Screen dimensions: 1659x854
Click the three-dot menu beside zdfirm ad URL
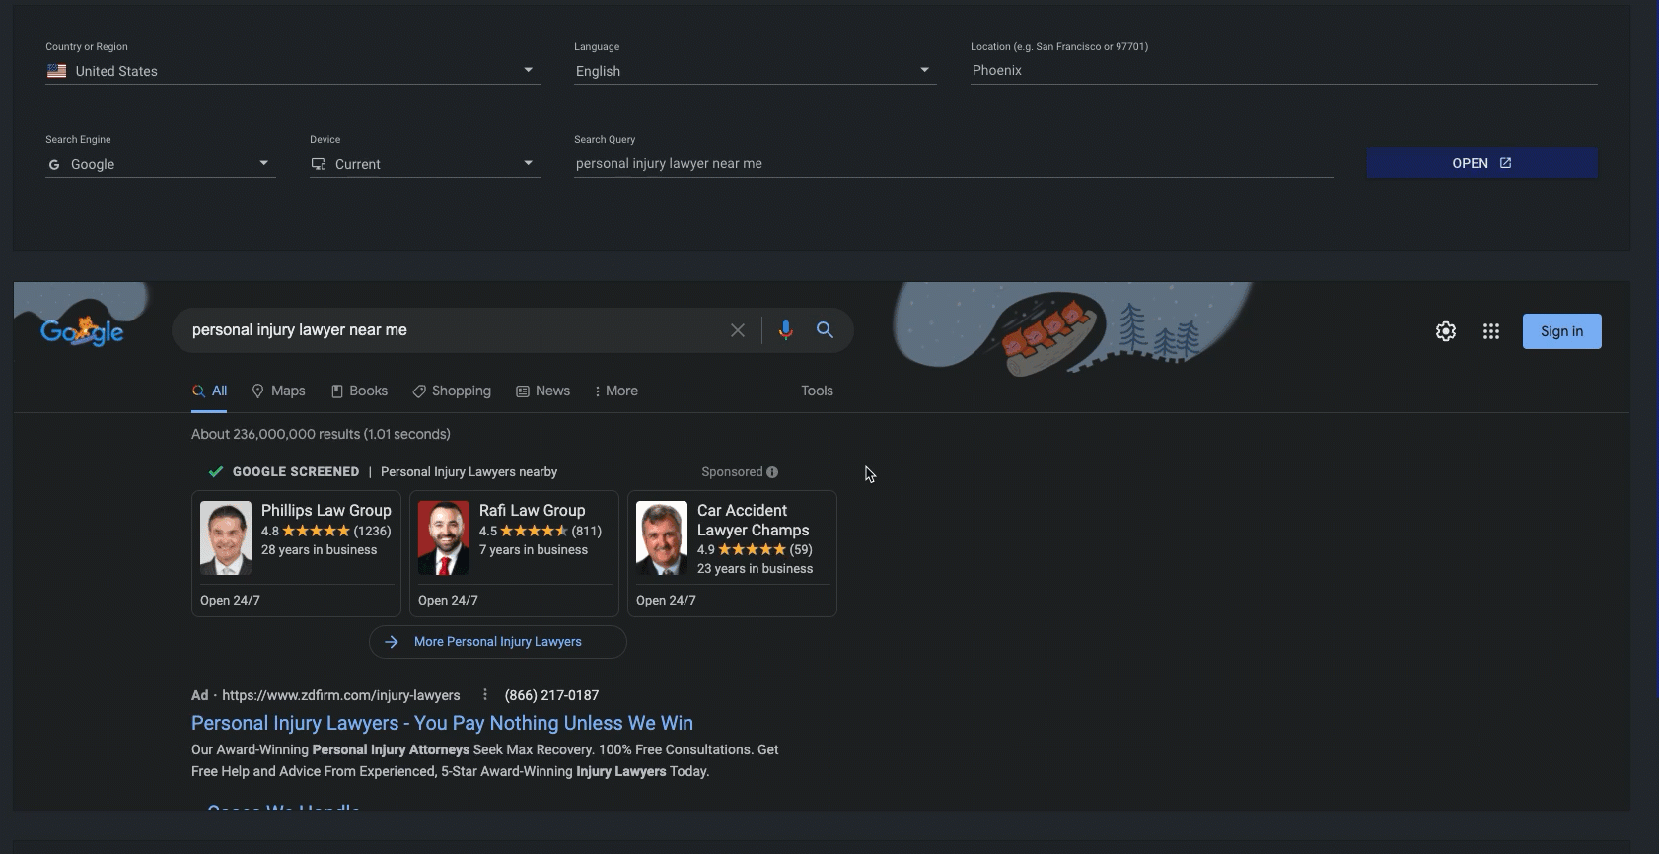pos(484,695)
